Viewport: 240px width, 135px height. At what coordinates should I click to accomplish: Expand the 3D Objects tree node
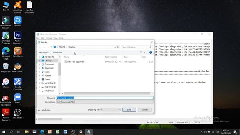pyautogui.click(x=39, y=57)
